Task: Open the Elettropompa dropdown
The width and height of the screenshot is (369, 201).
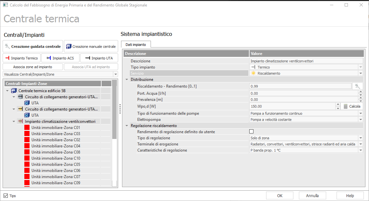Action: pos(361,120)
